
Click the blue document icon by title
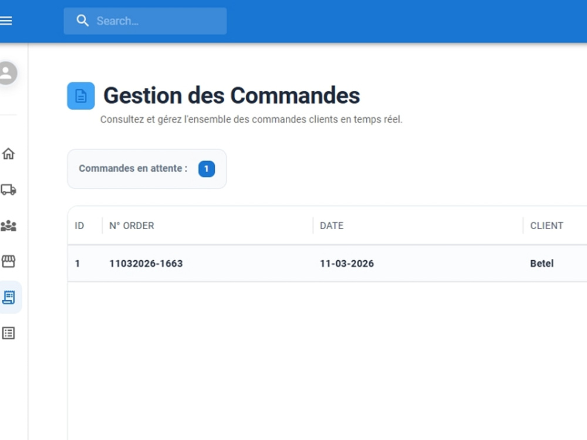tap(81, 95)
